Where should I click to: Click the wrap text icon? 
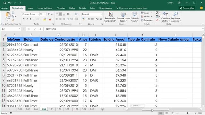[x=76, y=14]
